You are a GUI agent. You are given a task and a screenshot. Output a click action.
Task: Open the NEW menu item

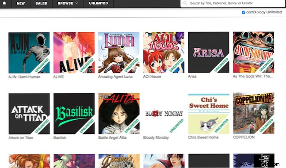click(21, 3)
